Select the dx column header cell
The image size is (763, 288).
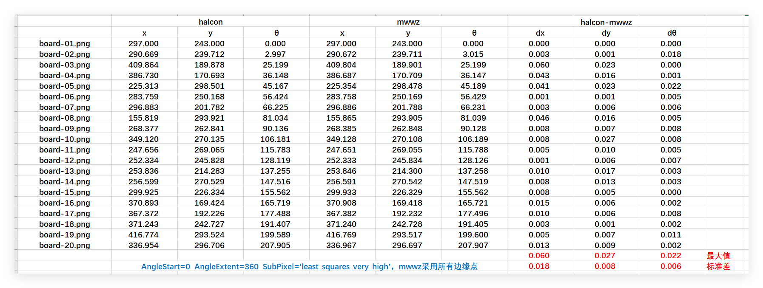540,33
